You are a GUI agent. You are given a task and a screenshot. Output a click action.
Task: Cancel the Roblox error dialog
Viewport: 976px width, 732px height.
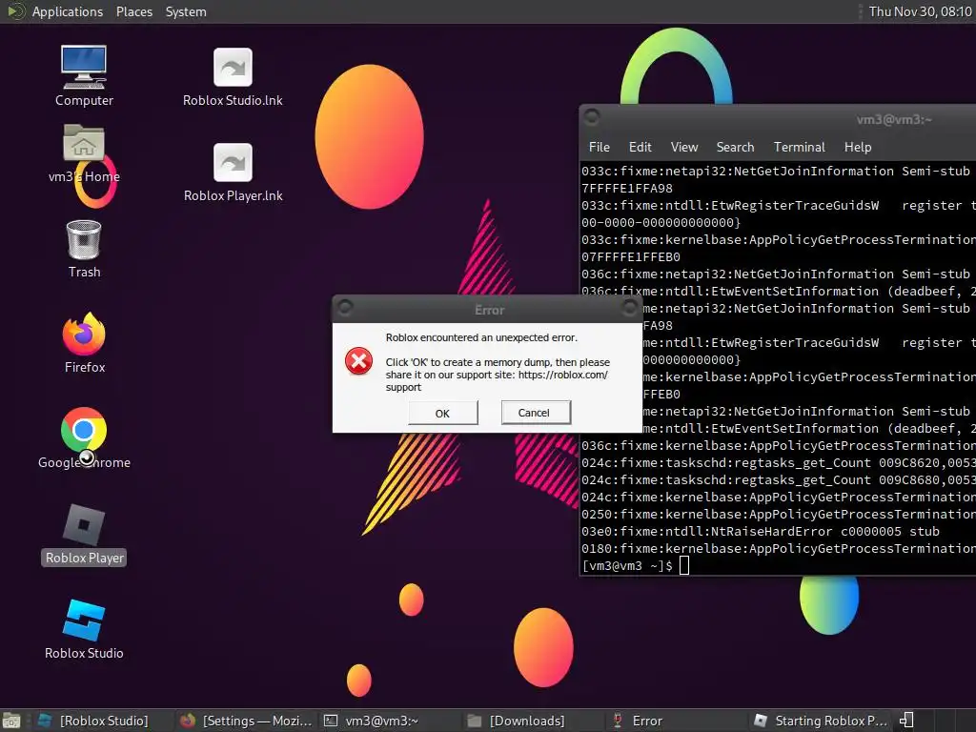tap(536, 413)
